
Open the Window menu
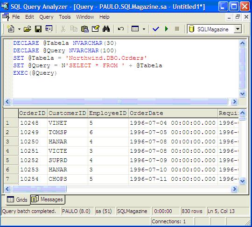(x=85, y=17)
